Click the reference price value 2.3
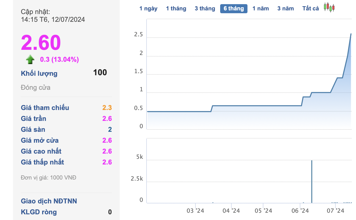This screenshot has width=356, height=220. pyautogui.click(x=107, y=108)
